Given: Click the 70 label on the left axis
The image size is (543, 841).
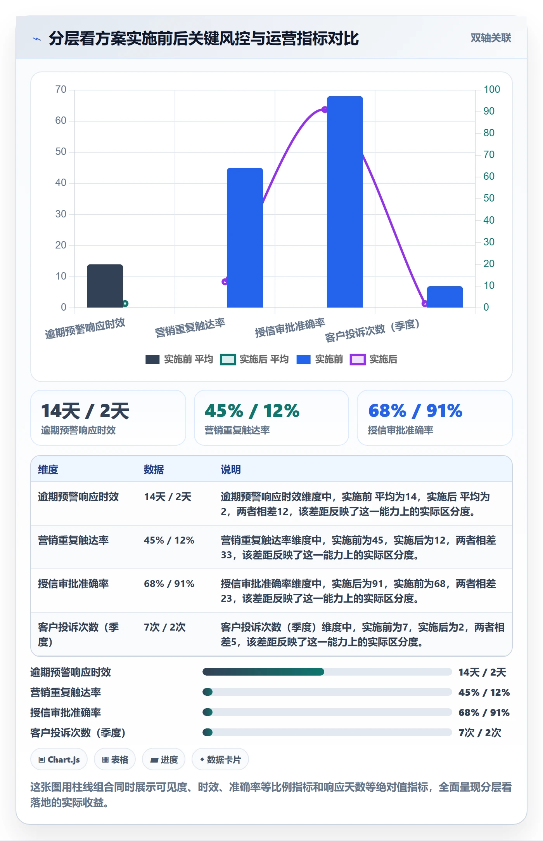Looking at the screenshot, I should [x=61, y=90].
